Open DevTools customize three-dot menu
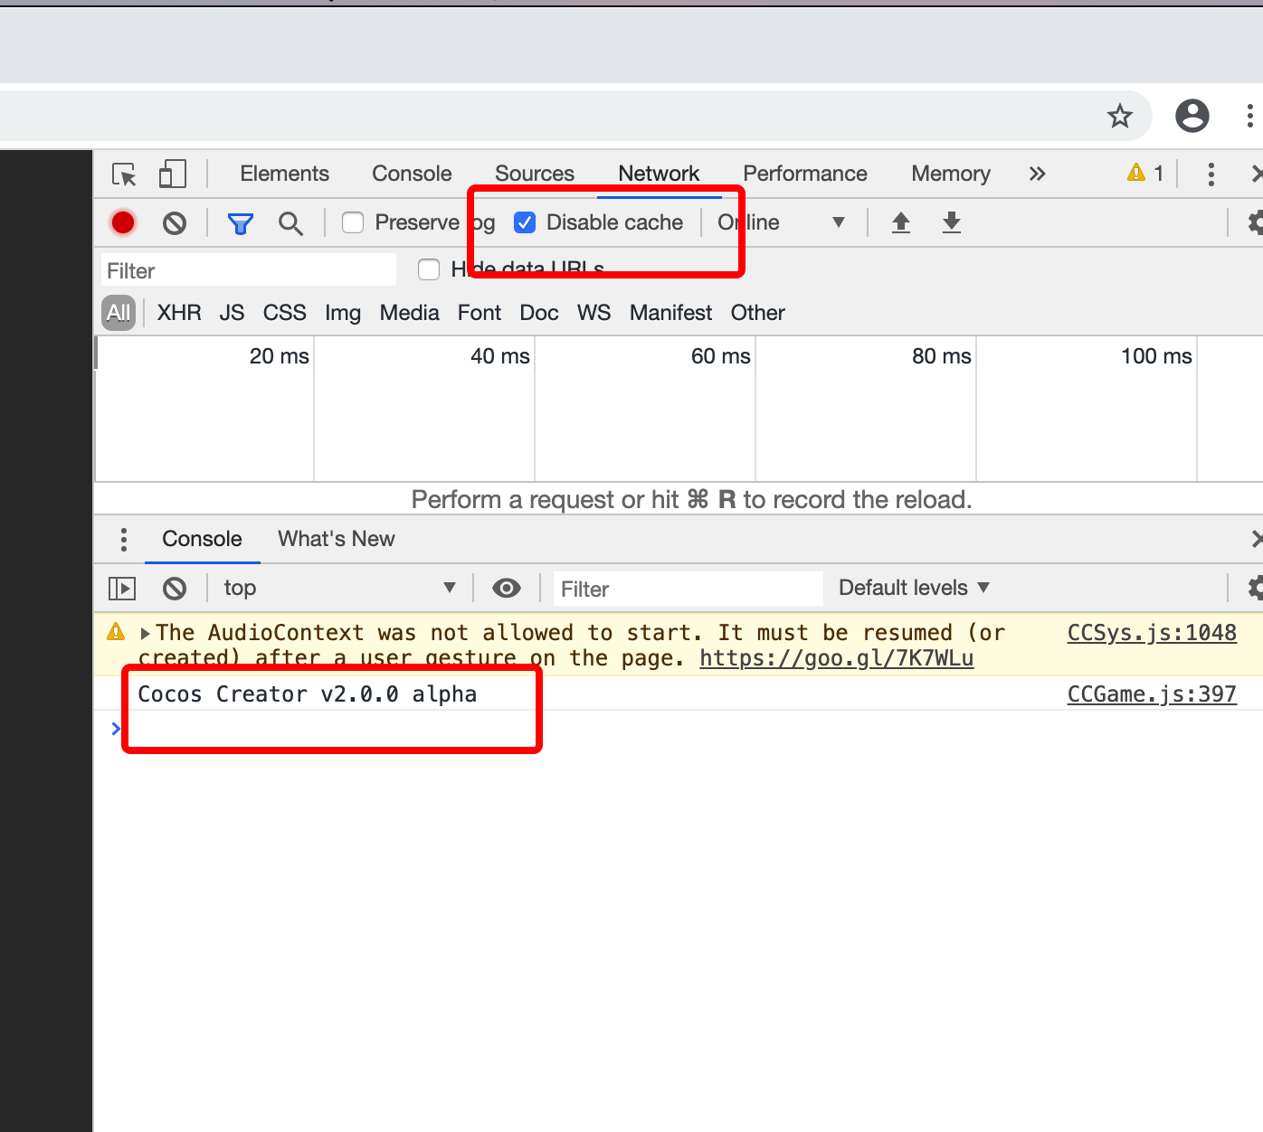Image resolution: width=1263 pixels, height=1132 pixels. click(1211, 174)
